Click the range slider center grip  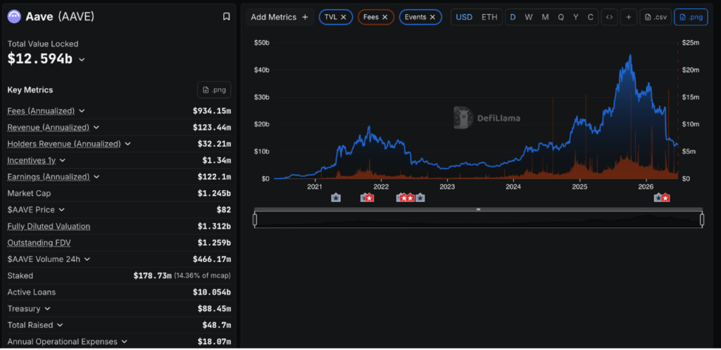(x=478, y=209)
